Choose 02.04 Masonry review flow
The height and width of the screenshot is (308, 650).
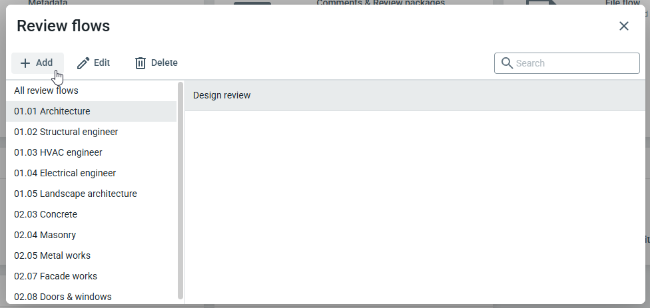[x=45, y=235]
